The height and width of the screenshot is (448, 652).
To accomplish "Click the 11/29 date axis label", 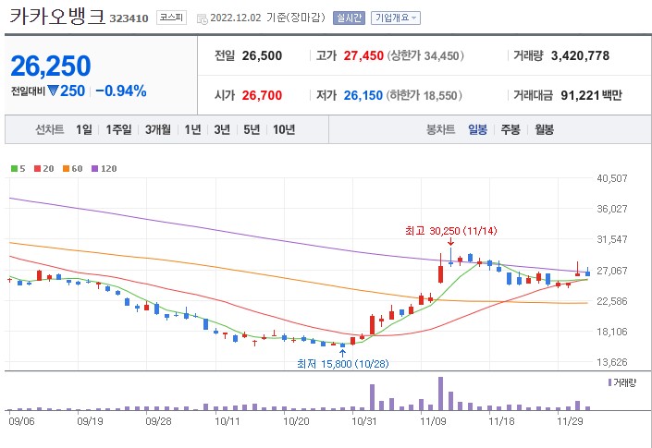I will coord(570,421).
